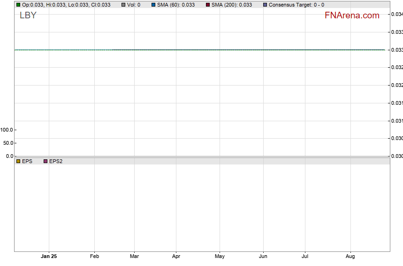Click the EPS2 legend text label
The width and height of the screenshot is (403, 266).
tap(56, 161)
